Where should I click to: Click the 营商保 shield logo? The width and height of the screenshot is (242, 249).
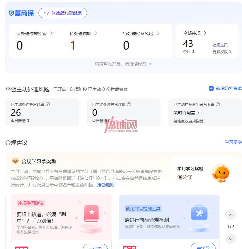[11, 13]
